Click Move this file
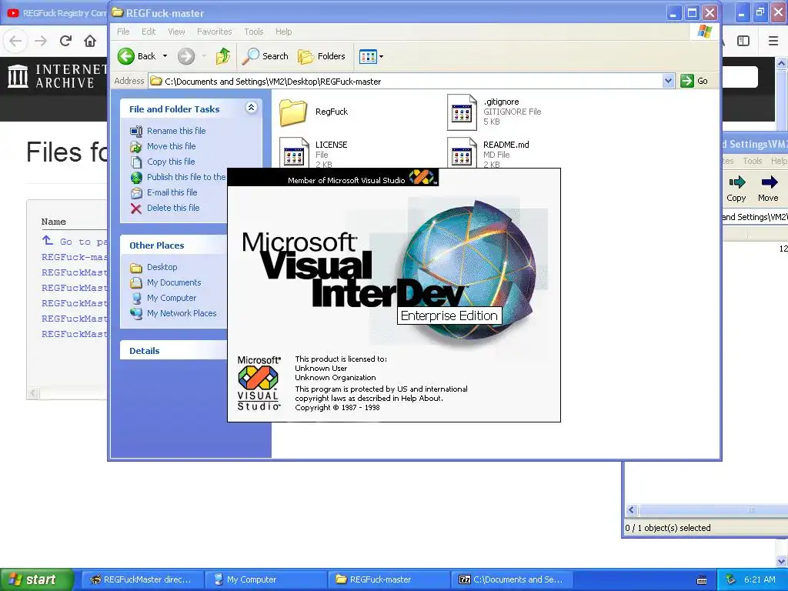The width and height of the screenshot is (788, 591). (x=172, y=146)
